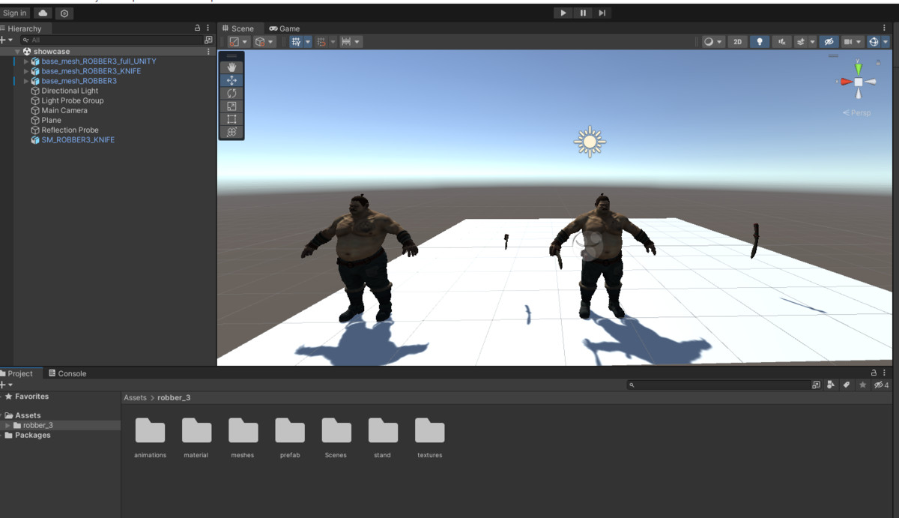Select the Rect tool in the scene toolbar

click(x=231, y=119)
